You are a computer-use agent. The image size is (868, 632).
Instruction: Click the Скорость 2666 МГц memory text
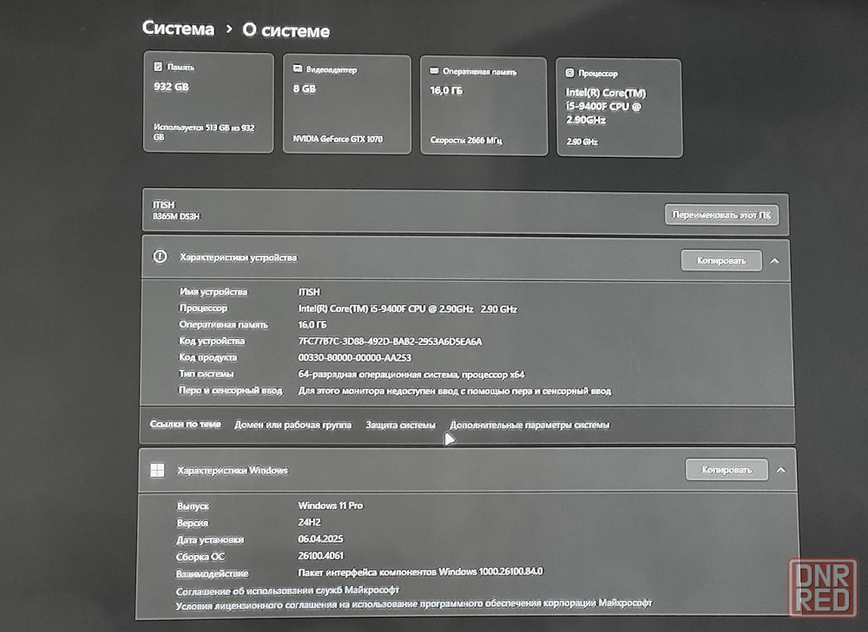(466, 140)
